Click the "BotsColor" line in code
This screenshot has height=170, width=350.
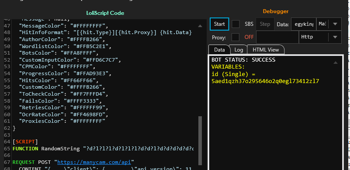point(59,53)
